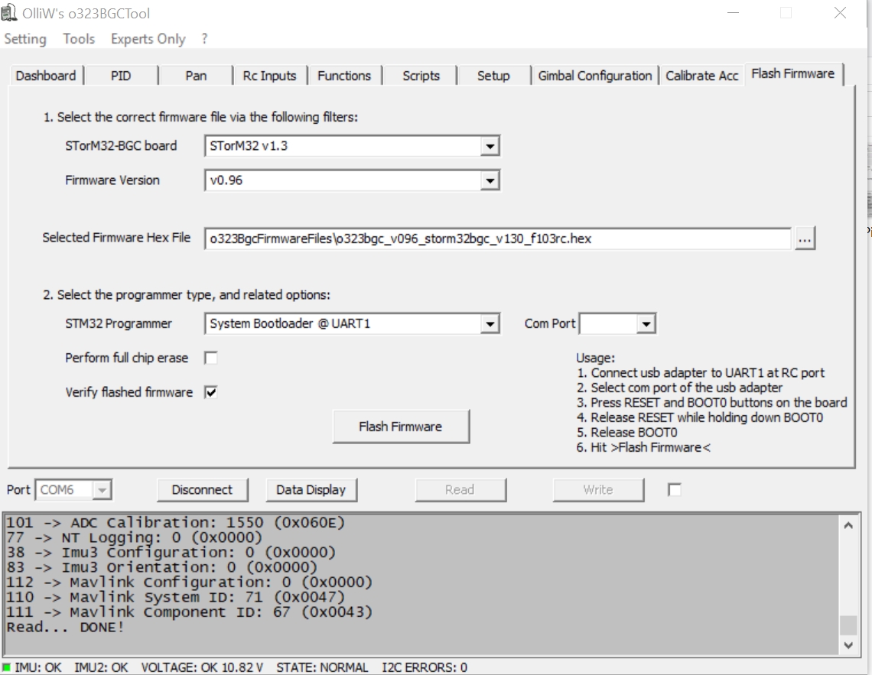Expand the Firmware Version dropdown
Viewport: 872px width, 675px height.
(x=490, y=180)
